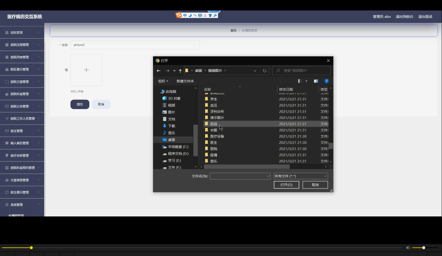The height and width of the screenshot is (256, 442).
Task: Select 此电脑 in the navigation tree
Action: (x=171, y=91)
